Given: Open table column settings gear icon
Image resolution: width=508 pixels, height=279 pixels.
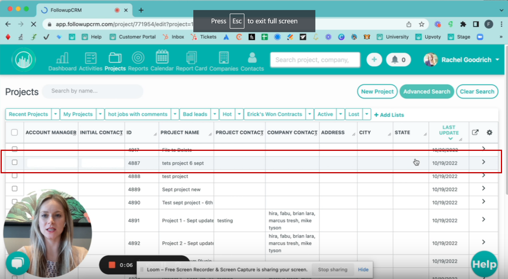Looking at the screenshot, I should [489, 133].
